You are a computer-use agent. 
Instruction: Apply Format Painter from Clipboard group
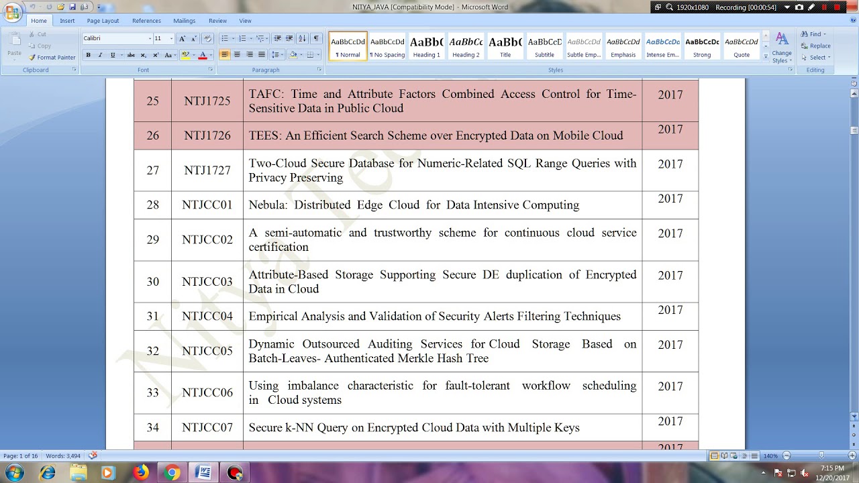click(52, 58)
